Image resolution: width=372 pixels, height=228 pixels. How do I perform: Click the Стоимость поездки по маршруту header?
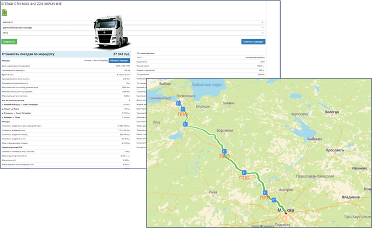34,54
